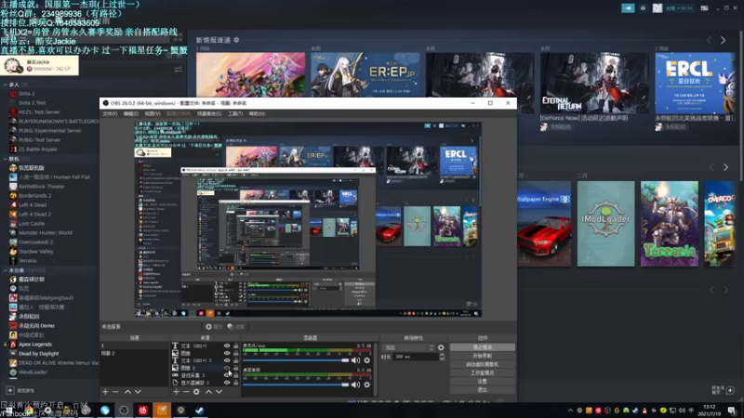
Task: Open OBS Tools menu
Action: [235, 113]
